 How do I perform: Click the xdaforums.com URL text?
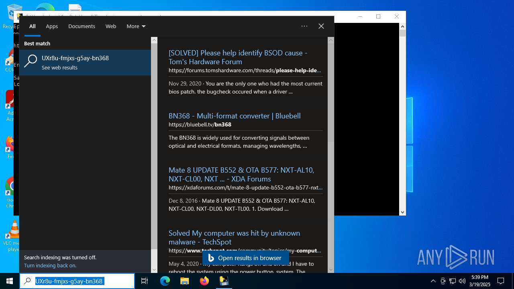(x=245, y=187)
